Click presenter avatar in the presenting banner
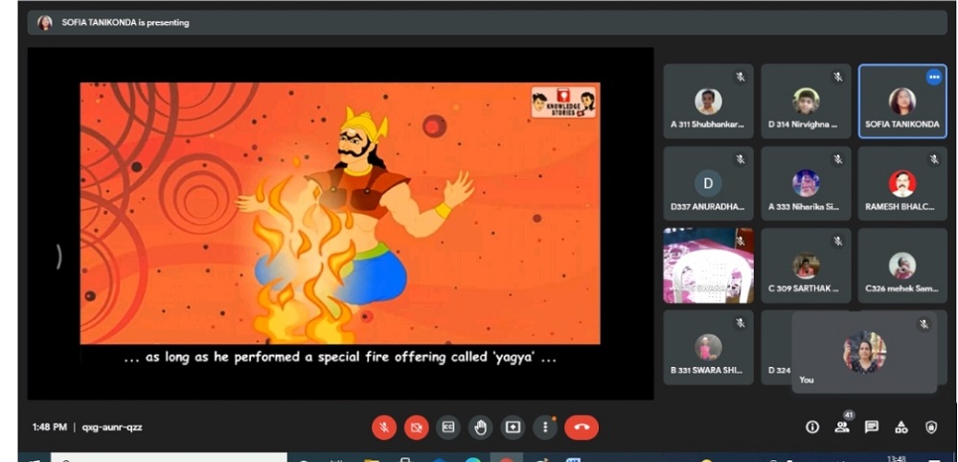The height and width of the screenshot is (462, 958). (x=45, y=23)
